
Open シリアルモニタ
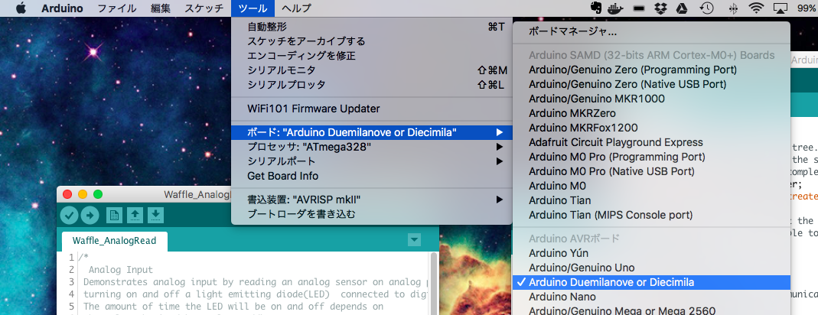coord(372,70)
